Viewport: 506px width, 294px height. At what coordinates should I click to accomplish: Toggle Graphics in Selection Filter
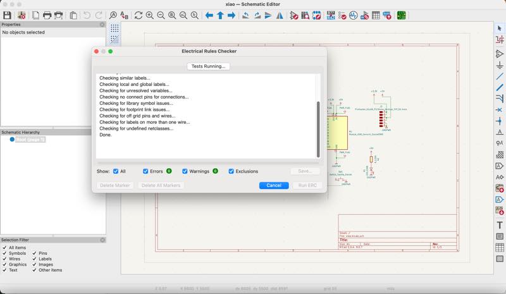[x=4, y=264]
